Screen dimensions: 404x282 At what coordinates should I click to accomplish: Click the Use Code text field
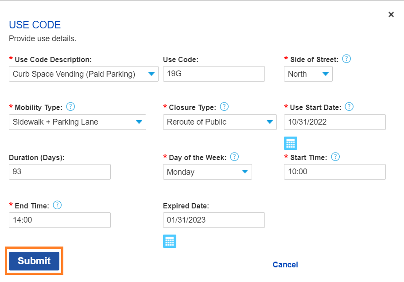click(x=214, y=74)
